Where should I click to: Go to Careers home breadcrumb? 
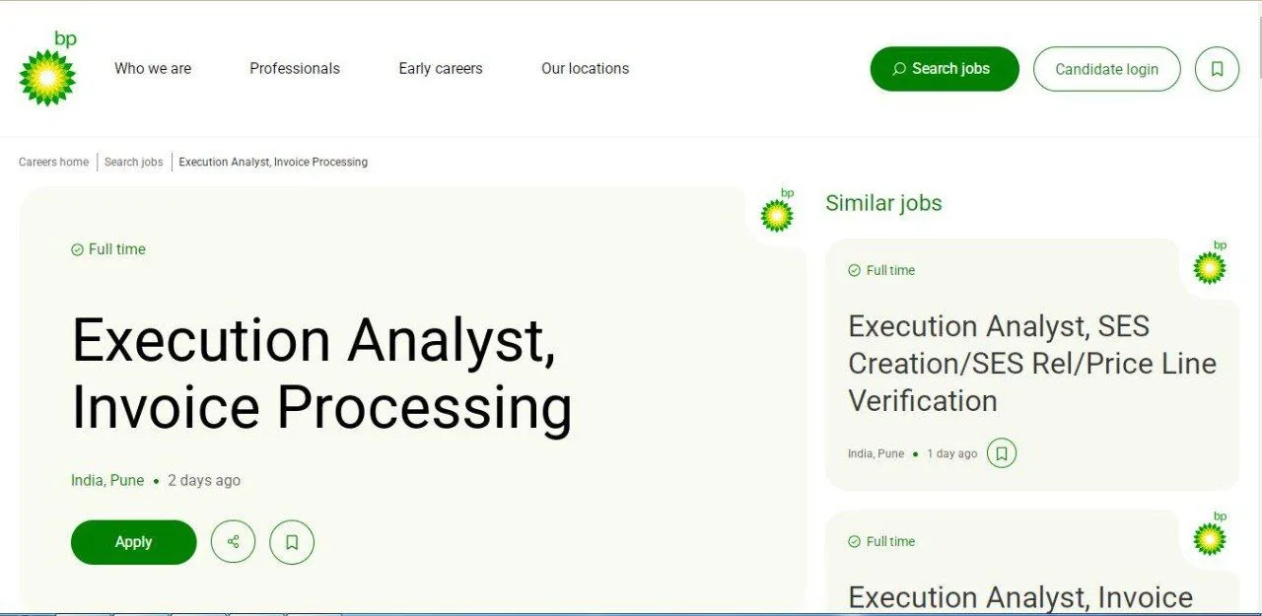coord(53,162)
